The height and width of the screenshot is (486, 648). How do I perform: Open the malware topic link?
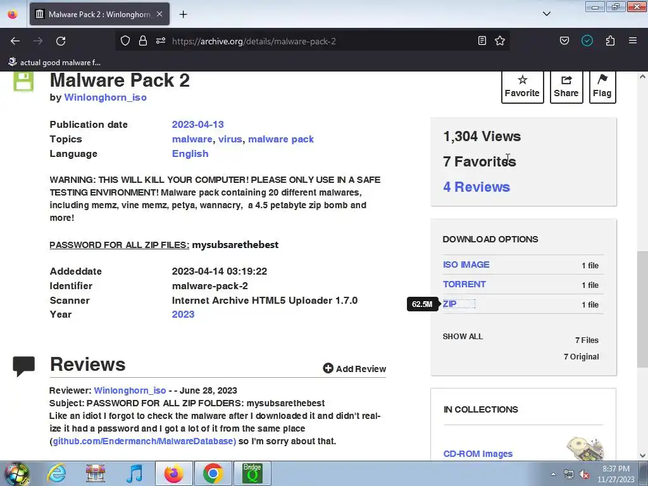(192, 139)
